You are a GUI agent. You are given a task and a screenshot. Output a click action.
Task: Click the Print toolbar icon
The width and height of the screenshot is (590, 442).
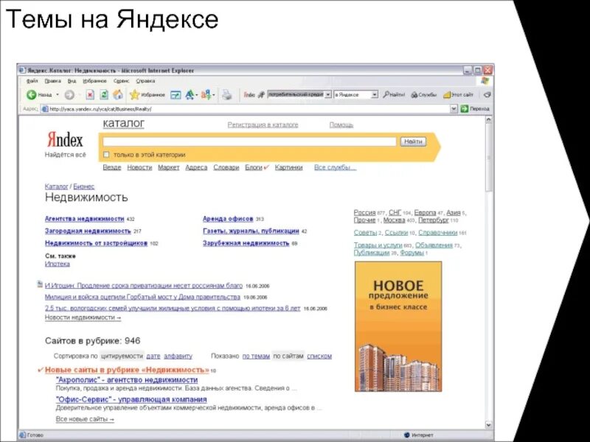click(226, 95)
